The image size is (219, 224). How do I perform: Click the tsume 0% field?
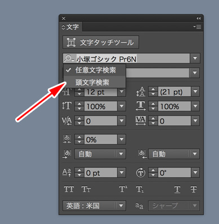(101, 140)
